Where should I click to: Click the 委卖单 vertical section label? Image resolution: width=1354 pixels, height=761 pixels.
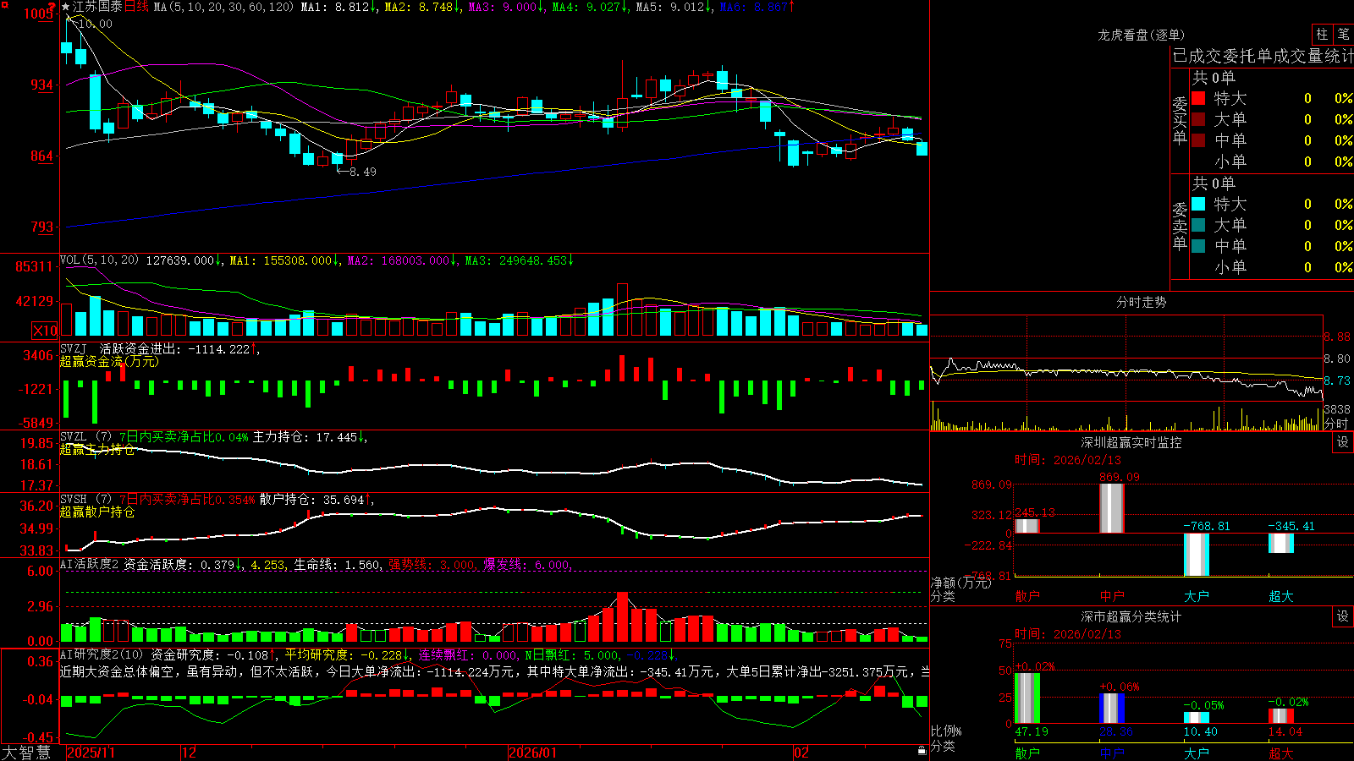[1180, 227]
